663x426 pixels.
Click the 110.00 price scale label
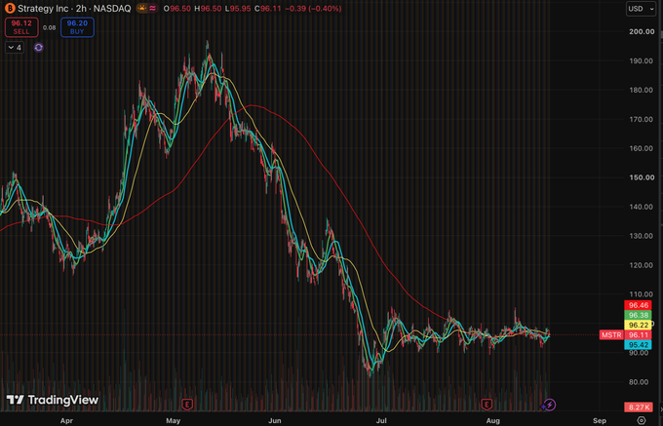[x=643, y=294]
